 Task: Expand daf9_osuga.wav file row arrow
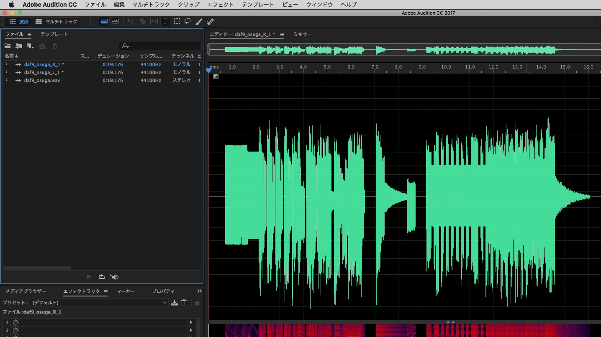pyautogui.click(x=6, y=80)
